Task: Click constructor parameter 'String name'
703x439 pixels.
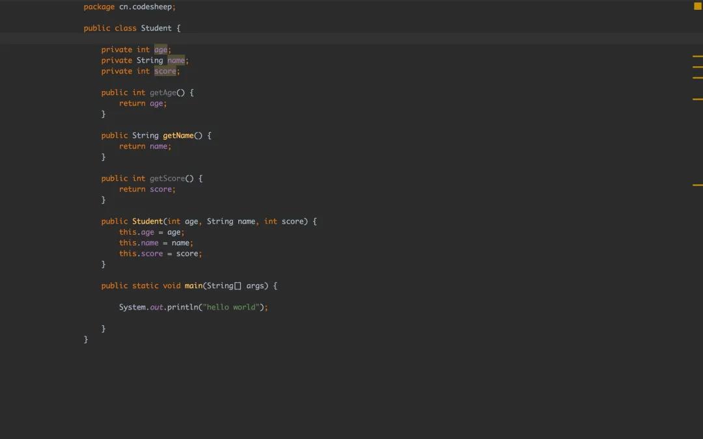Action: click(231, 221)
